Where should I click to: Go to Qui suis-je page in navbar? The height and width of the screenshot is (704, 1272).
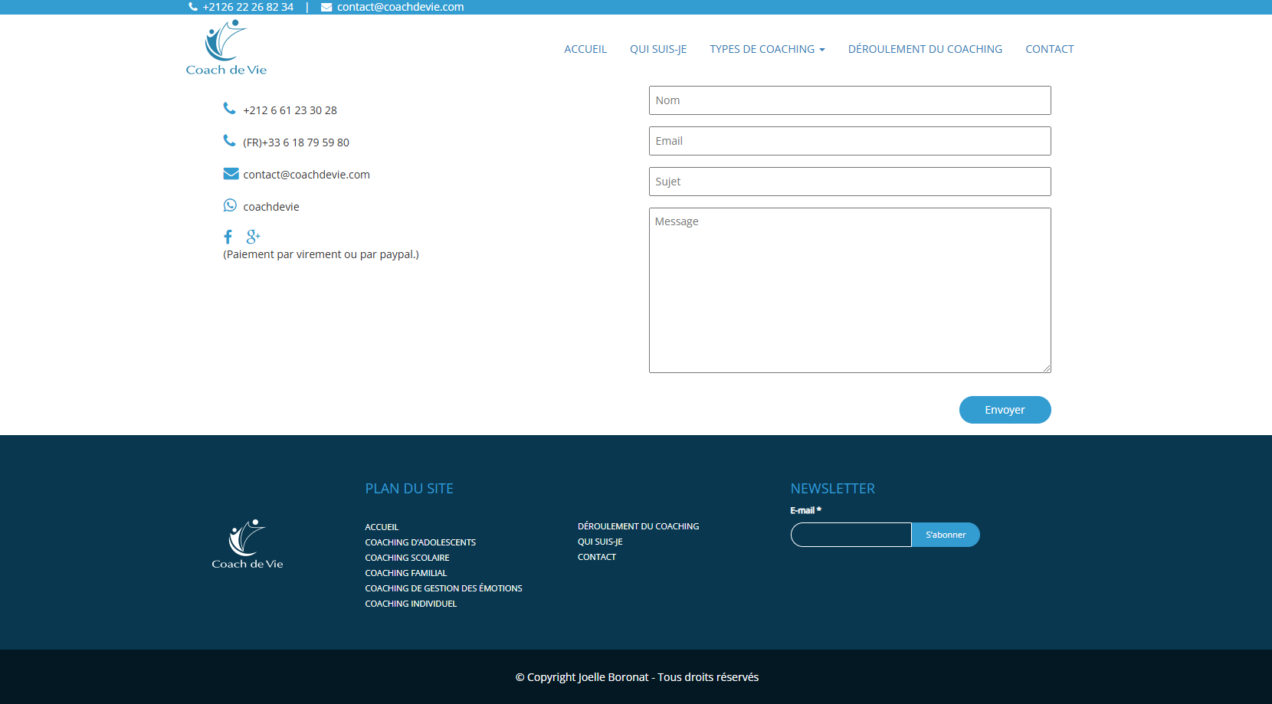[x=657, y=49]
